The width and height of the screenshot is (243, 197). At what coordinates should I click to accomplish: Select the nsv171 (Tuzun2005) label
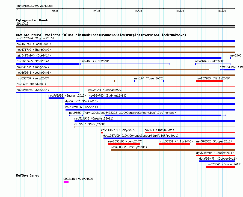pos(159,130)
